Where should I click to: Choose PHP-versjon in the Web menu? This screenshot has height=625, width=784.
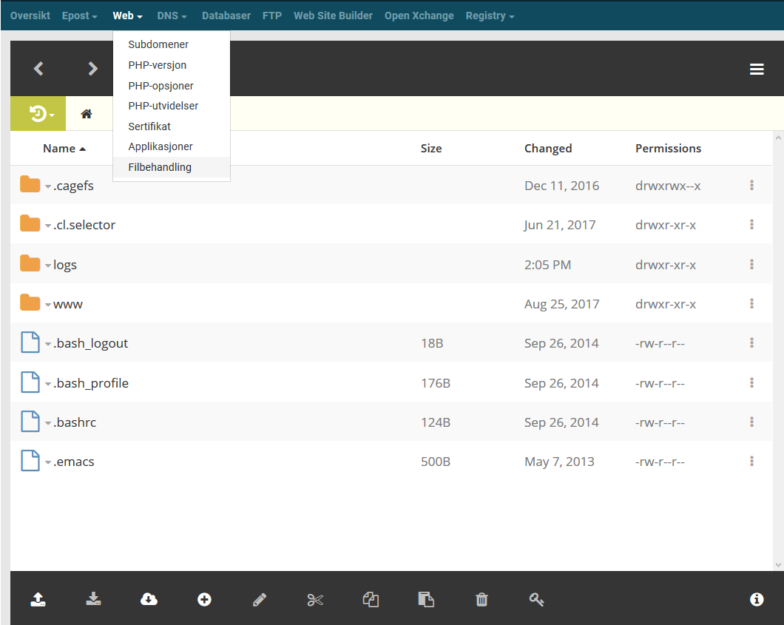click(x=158, y=65)
